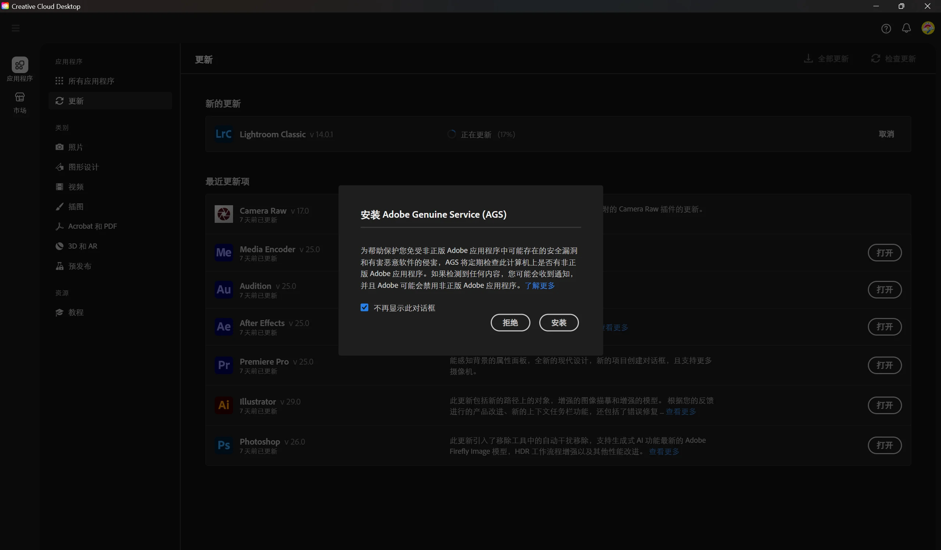This screenshot has width=941, height=550.
Task: Open the user account avatar
Action: (x=927, y=28)
